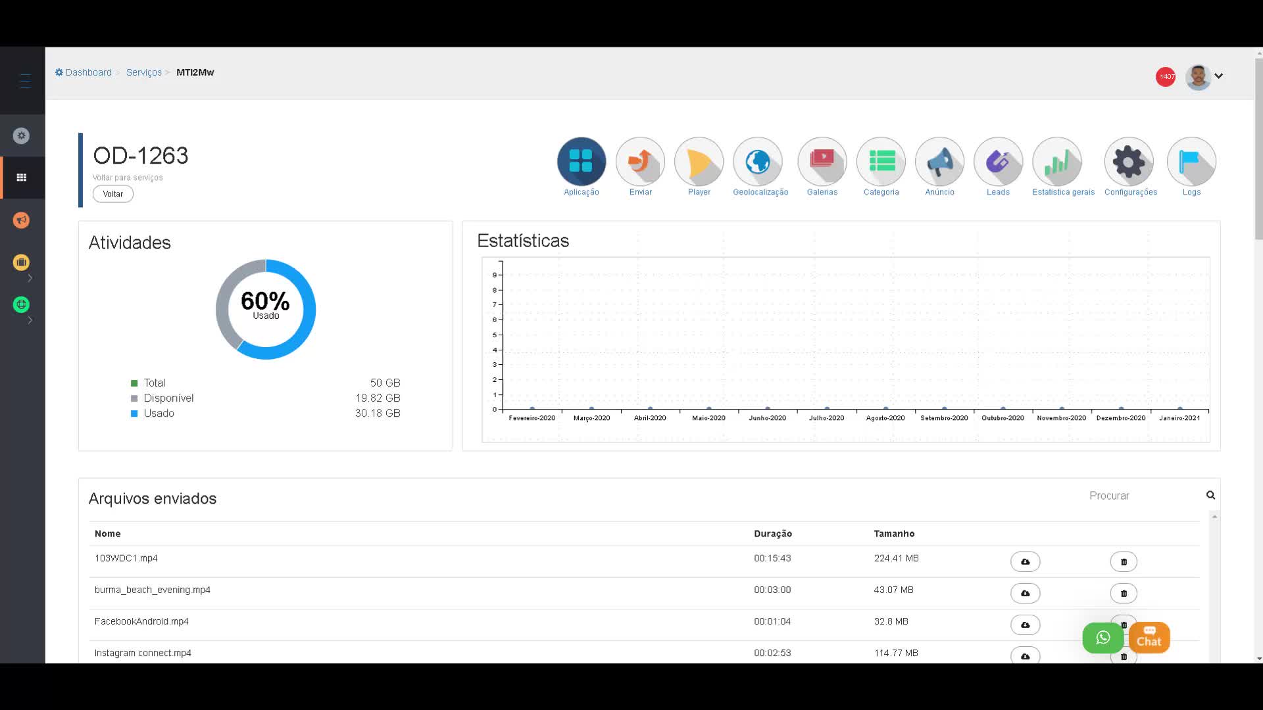This screenshot has width=1263, height=710.
Task: Click the Voltar button
Action: click(x=113, y=194)
